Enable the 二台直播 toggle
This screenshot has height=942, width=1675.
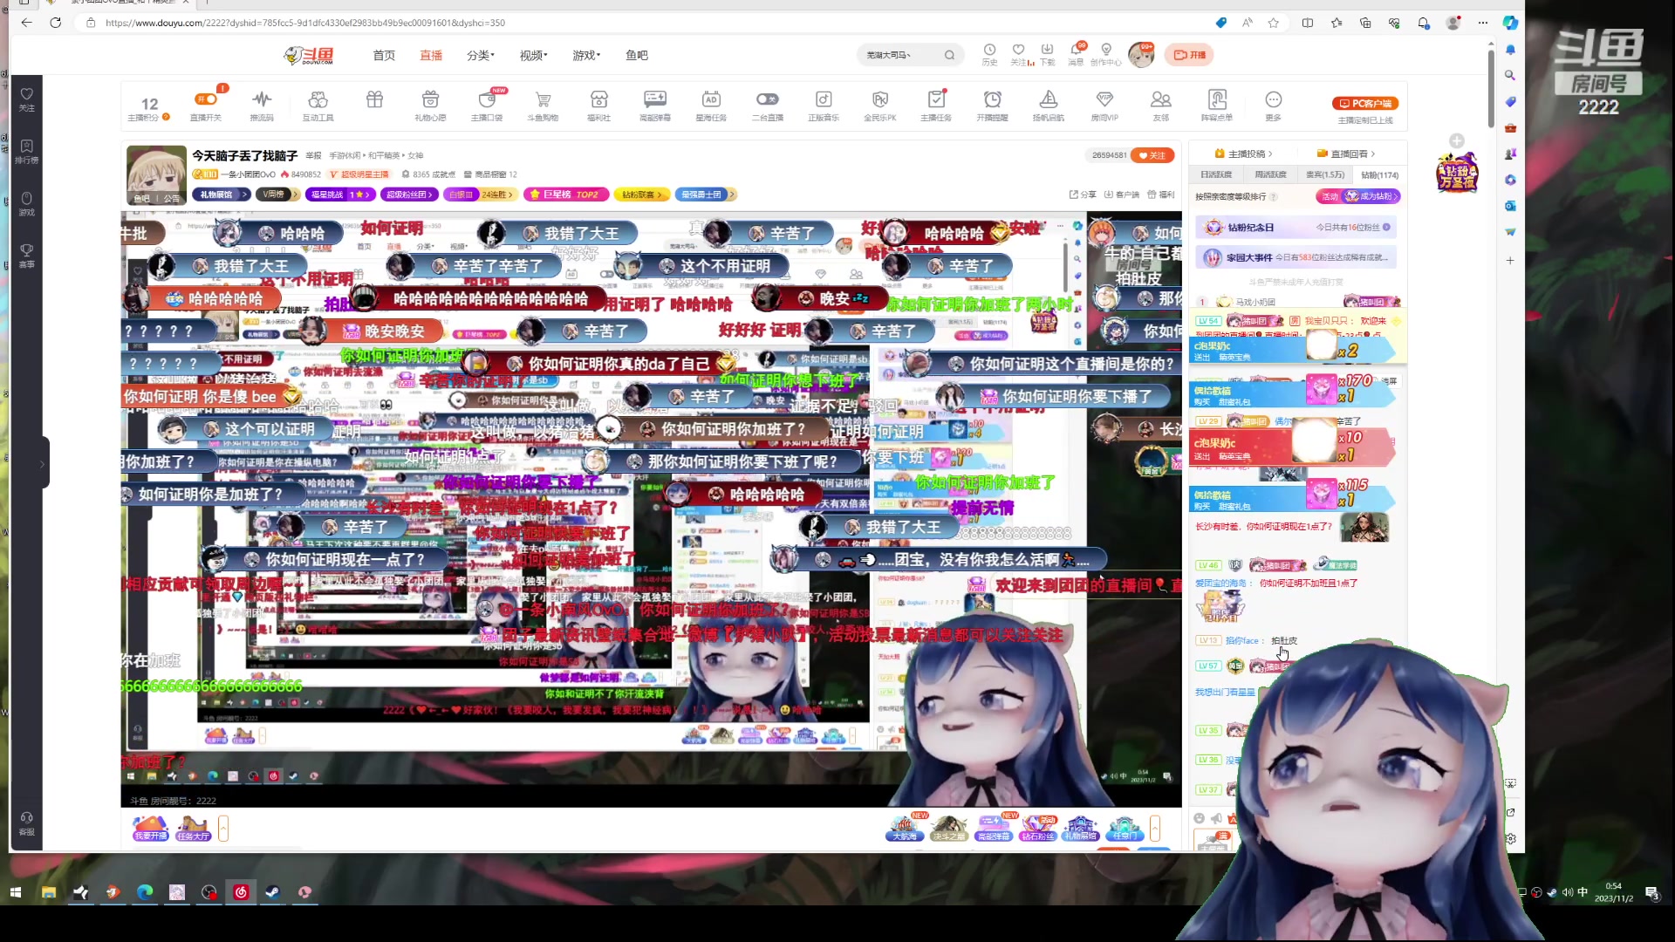(x=767, y=99)
